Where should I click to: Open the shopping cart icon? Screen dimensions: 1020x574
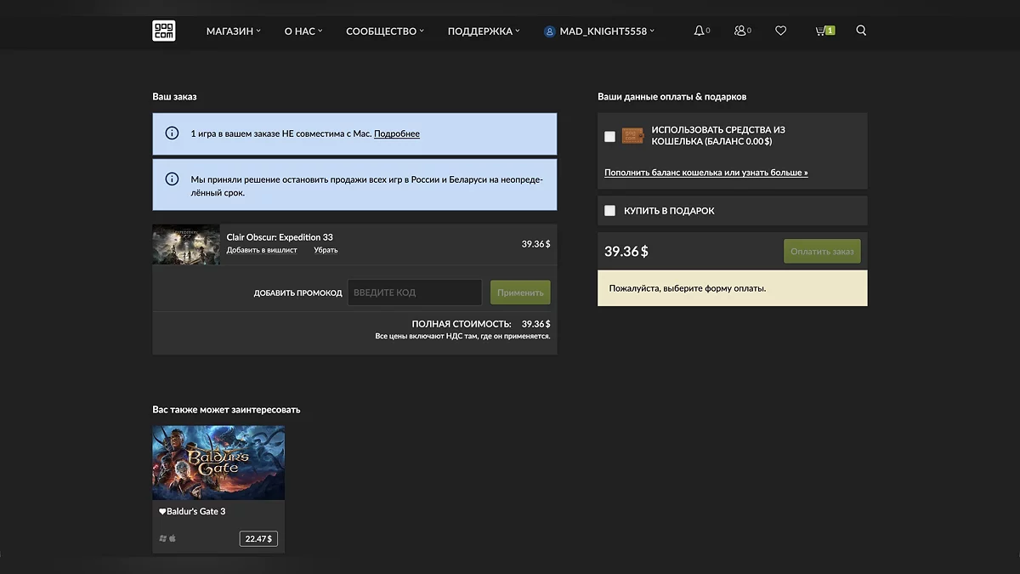click(820, 31)
